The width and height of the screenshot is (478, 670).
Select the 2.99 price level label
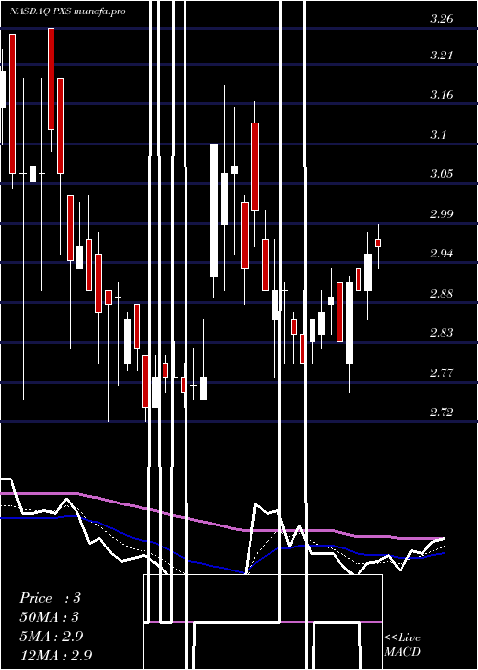tap(442, 214)
